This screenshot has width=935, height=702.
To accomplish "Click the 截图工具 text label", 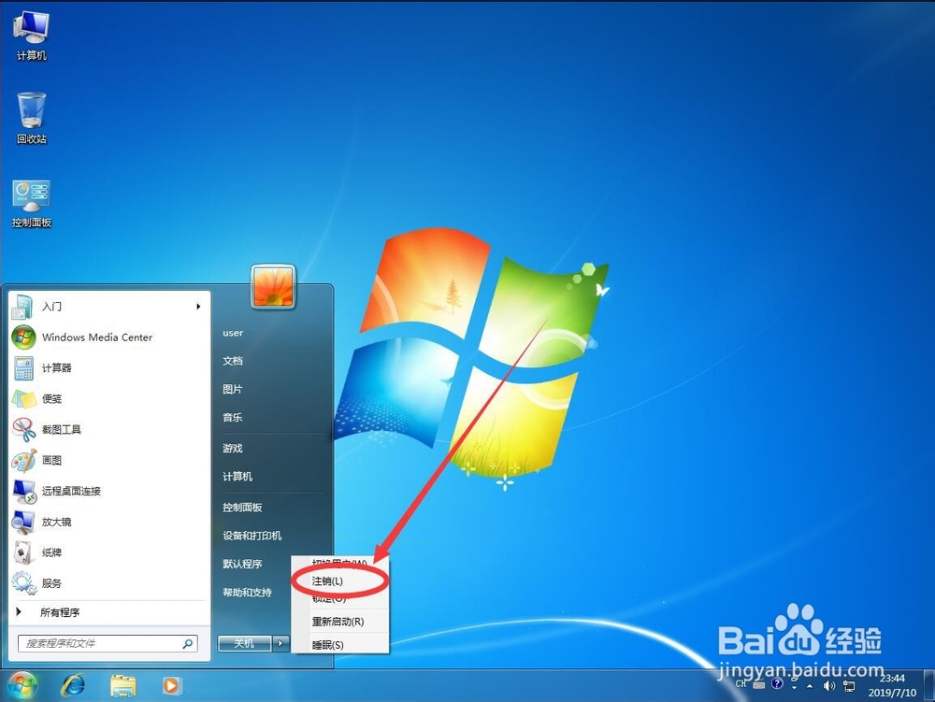I will (62, 430).
